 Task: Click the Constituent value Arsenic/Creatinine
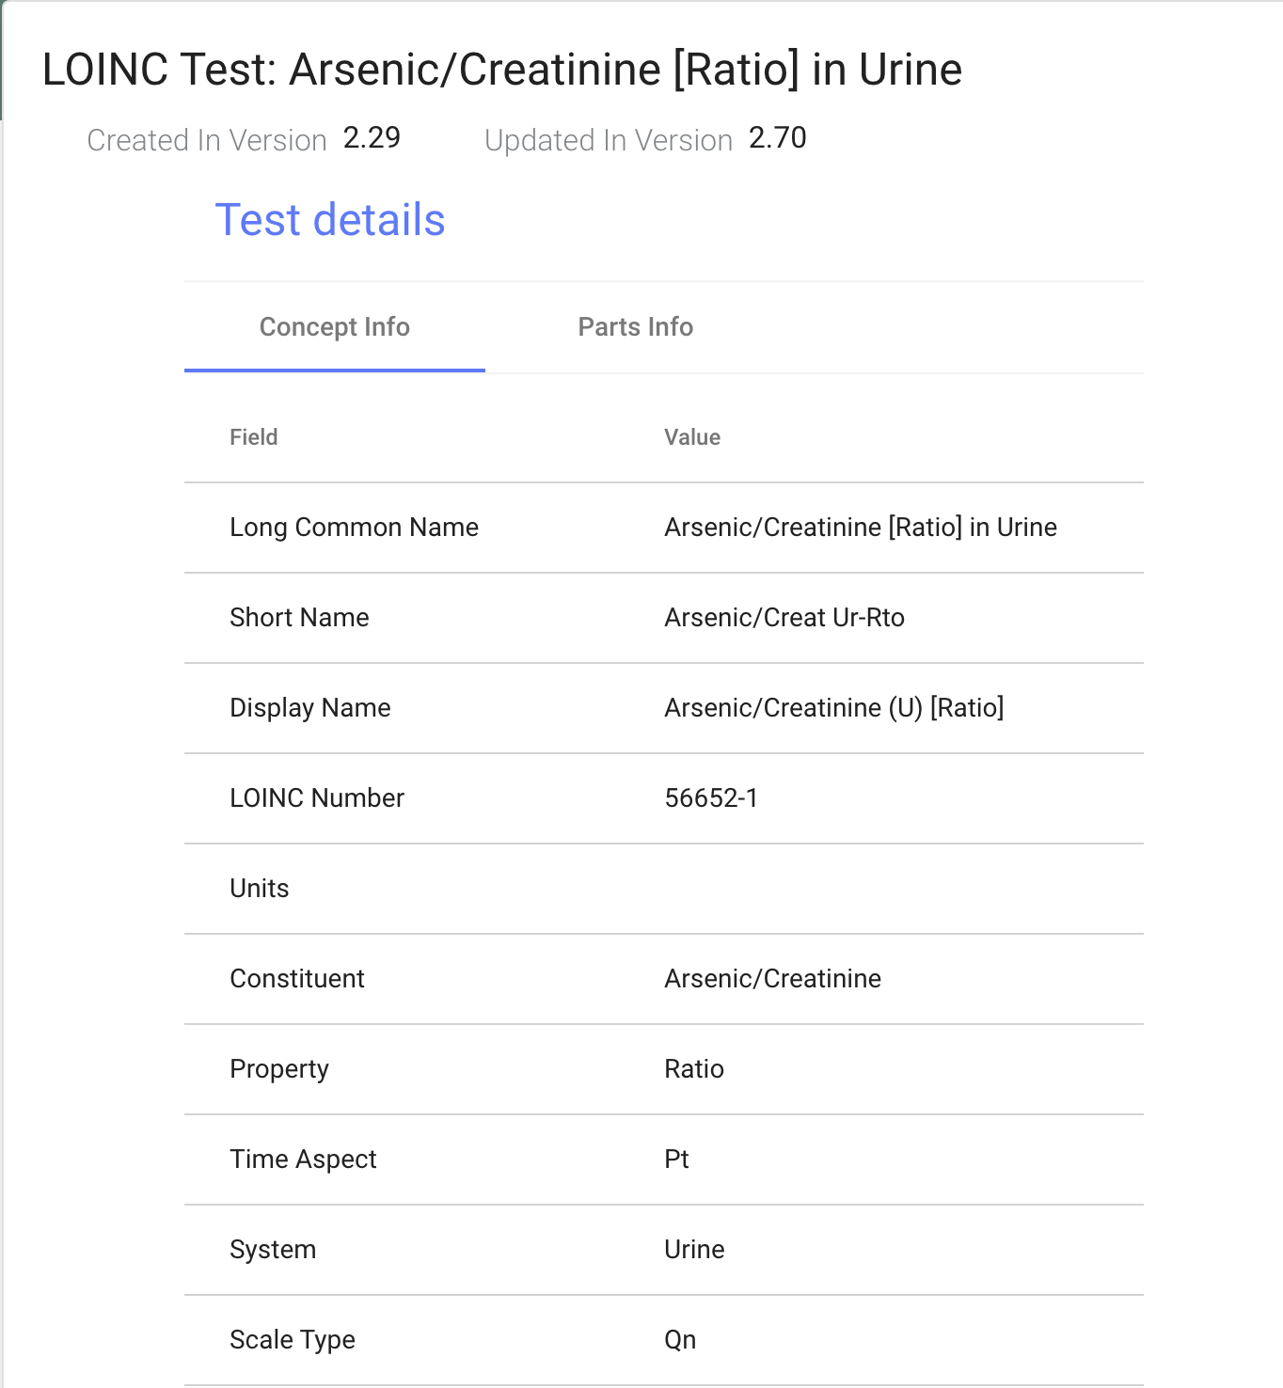773,979
